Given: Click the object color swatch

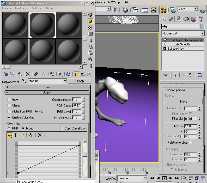Looking at the screenshot, I should (202, 26).
